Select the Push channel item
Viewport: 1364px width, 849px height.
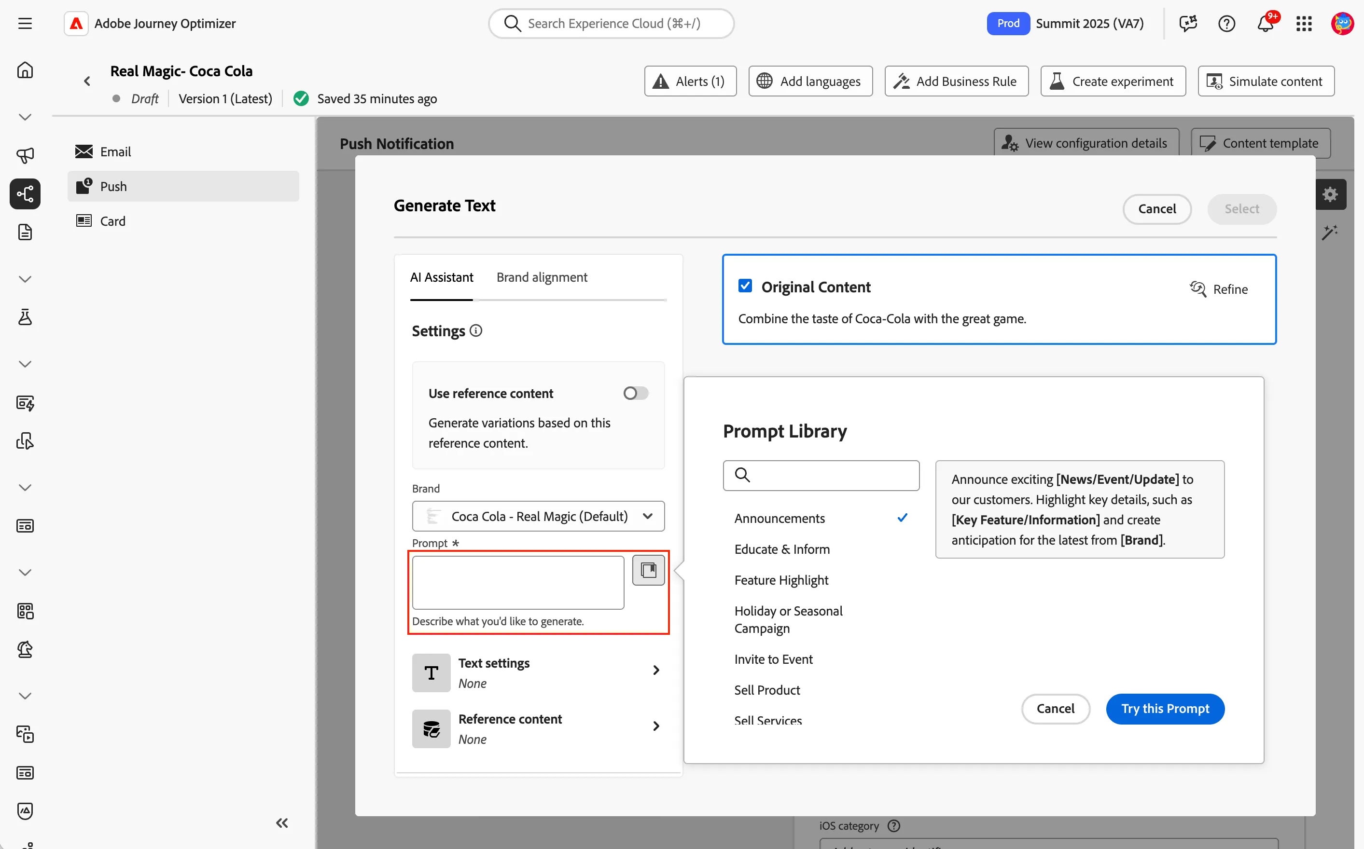183,186
